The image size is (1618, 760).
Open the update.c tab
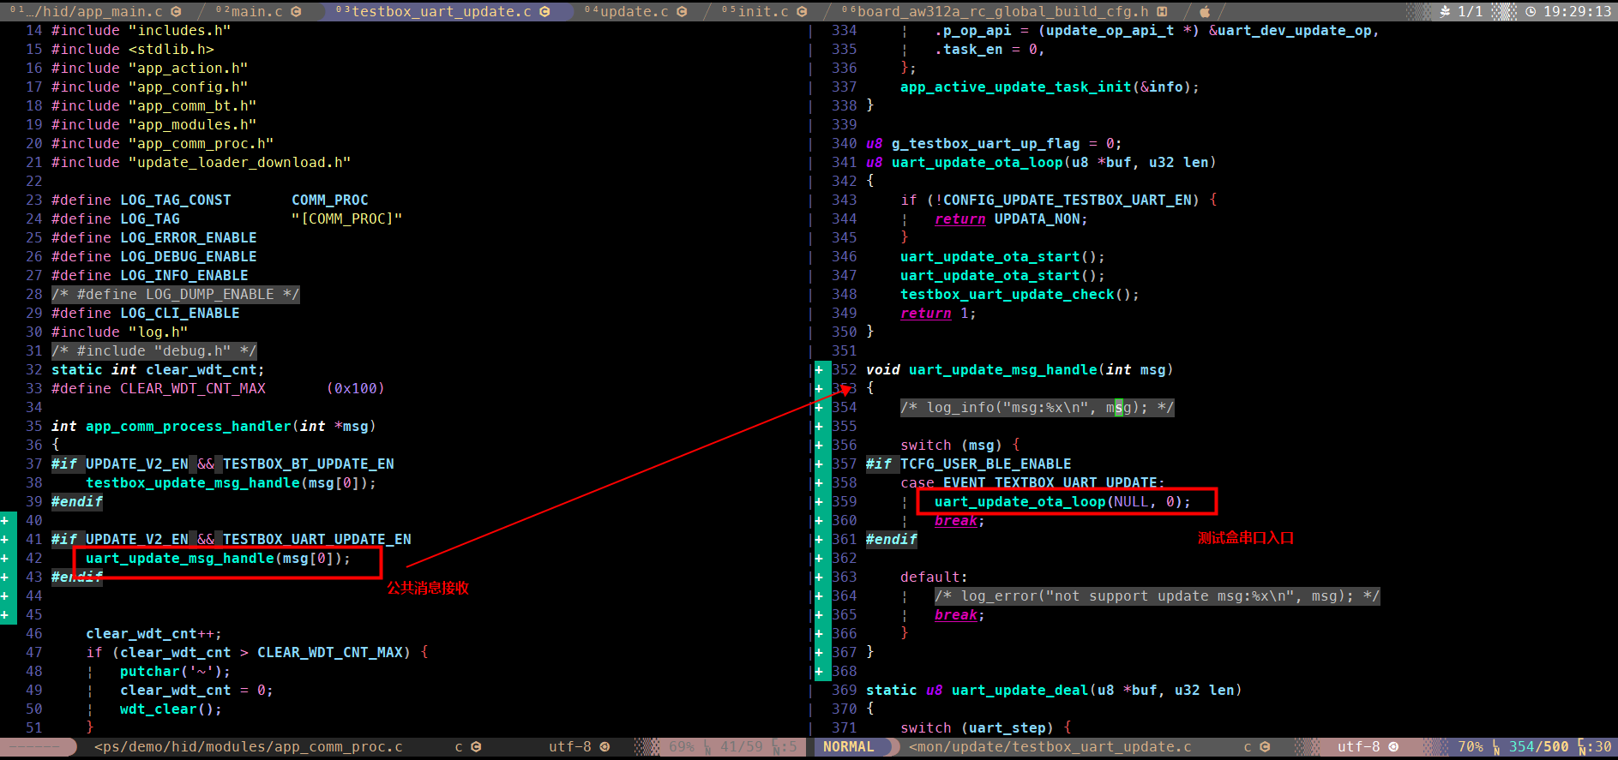pyautogui.click(x=635, y=11)
